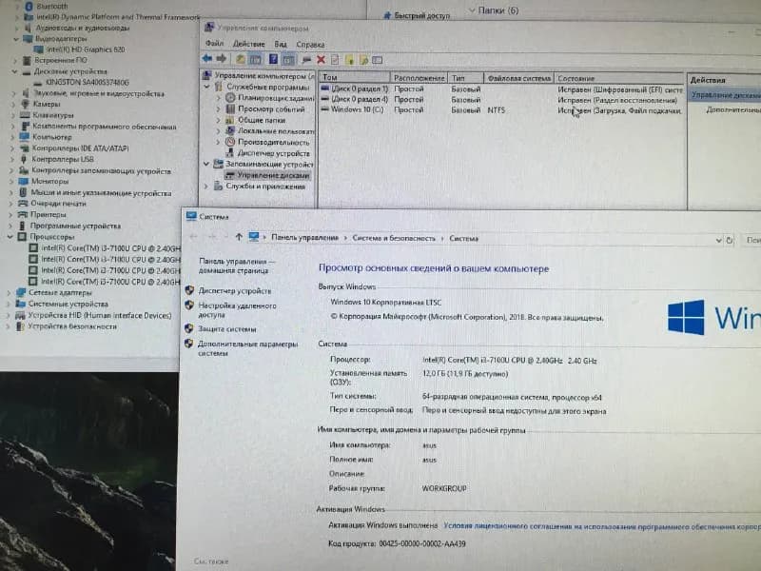The width and height of the screenshot is (761, 571).
Task: Expand Просмотр событий node
Action: coord(219,108)
